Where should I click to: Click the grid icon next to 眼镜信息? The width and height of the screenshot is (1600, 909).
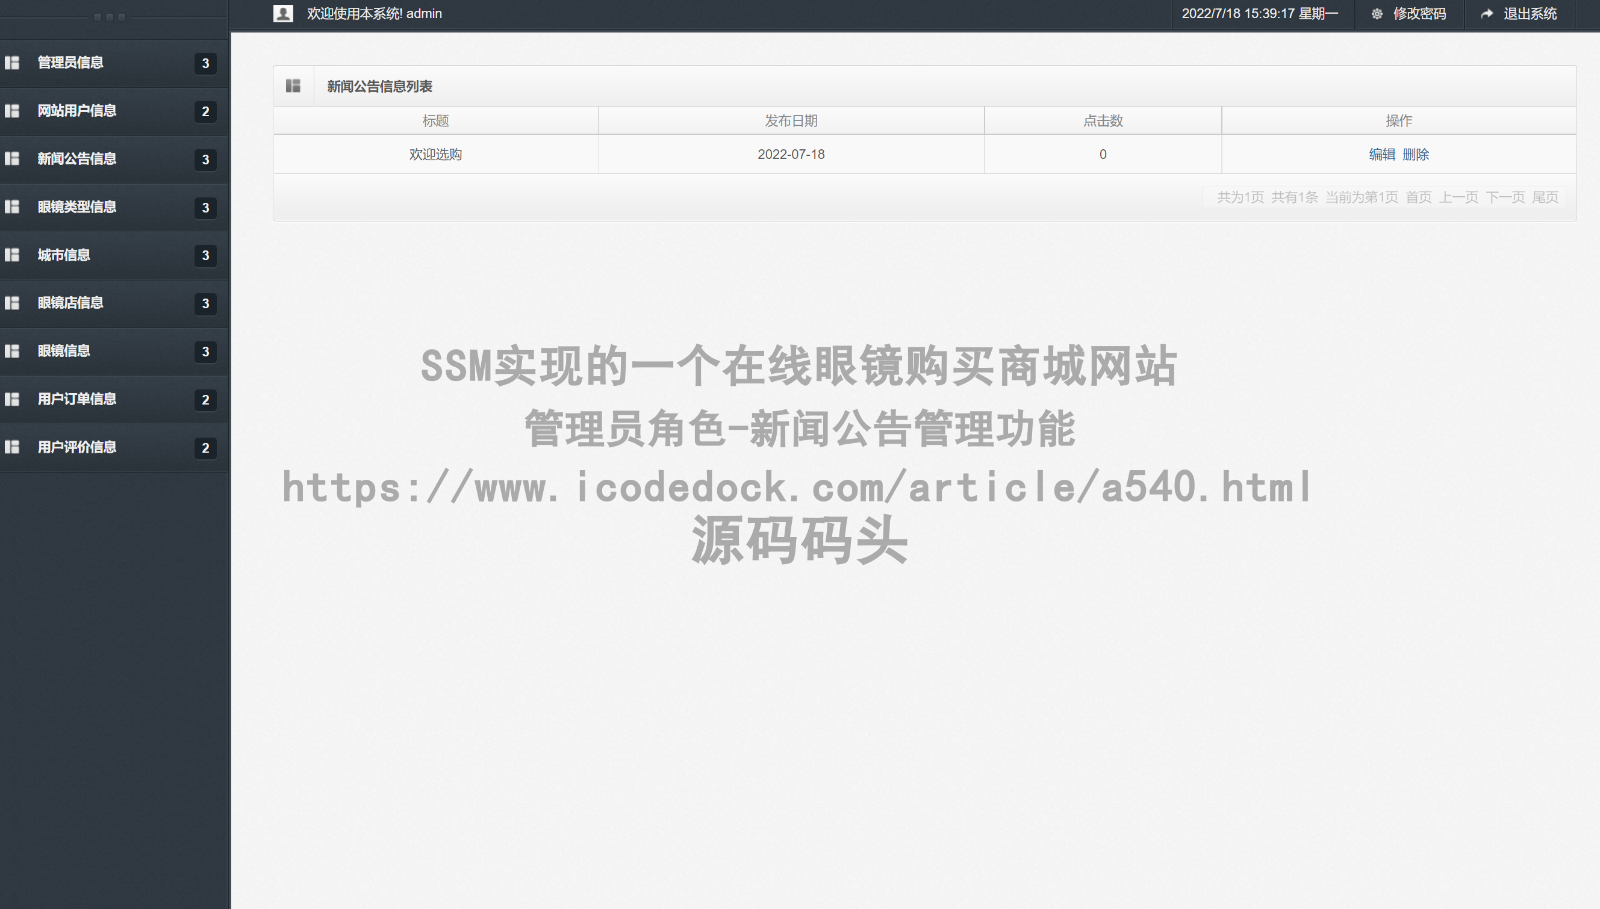pos(13,352)
